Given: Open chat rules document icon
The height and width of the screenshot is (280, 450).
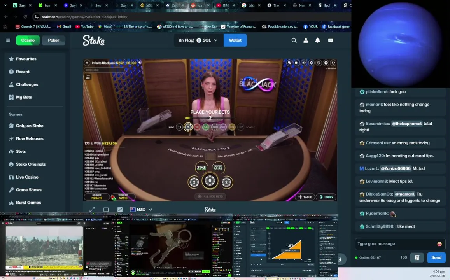Looking at the screenshot, I should point(417,257).
